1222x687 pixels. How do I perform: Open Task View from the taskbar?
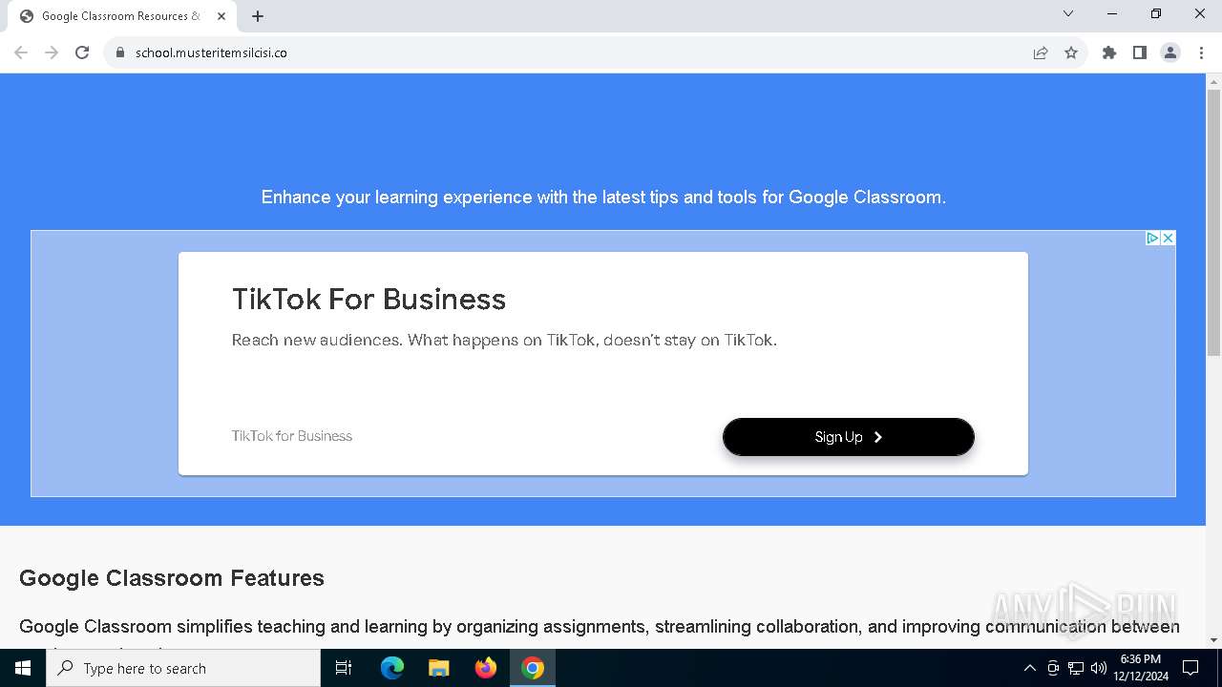tap(344, 668)
